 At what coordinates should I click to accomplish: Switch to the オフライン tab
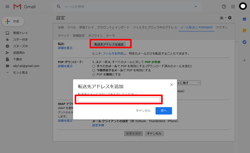(96, 35)
